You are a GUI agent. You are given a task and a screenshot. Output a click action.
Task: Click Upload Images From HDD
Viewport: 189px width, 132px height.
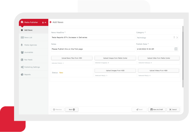point(115,71)
